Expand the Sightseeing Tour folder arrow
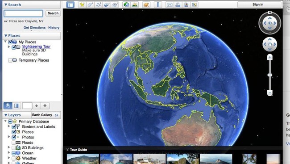 tap(9, 47)
